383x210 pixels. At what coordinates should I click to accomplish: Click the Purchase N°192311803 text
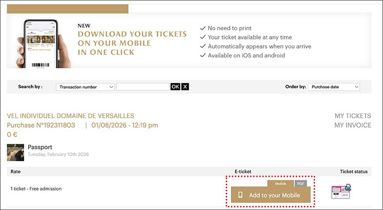pyautogui.click(x=41, y=125)
